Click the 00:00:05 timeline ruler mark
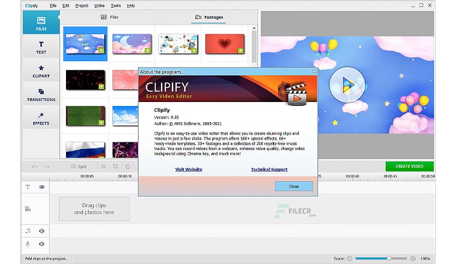Screen dimensions: 456x264 (x=87, y=176)
